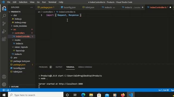The height and width of the screenshot is (97, 174).
Task: Open Task View on the taskbar
Action: coord(75,95)
